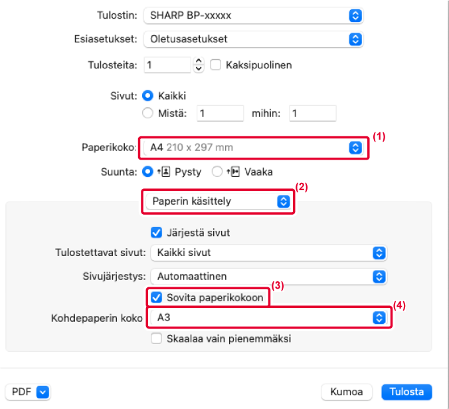Open the Paperikoko A4 dropdown
The height and width of the screenshot is (409, 449).
[254, 148]
